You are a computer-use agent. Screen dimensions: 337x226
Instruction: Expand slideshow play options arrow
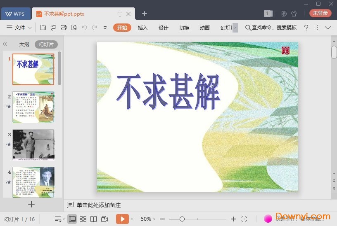pos(132,219)
